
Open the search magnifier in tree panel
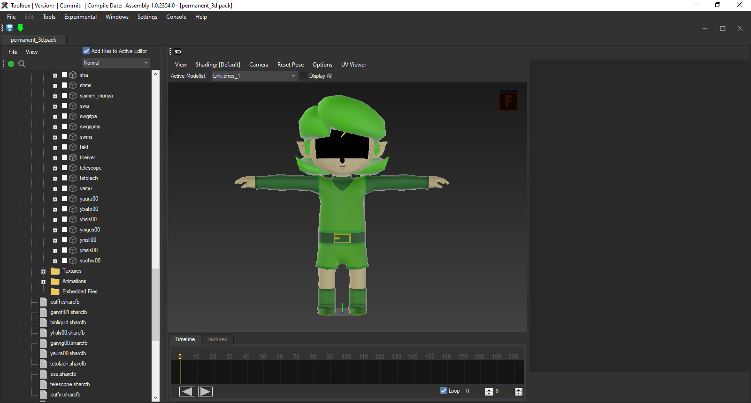[x=22, y=64]
